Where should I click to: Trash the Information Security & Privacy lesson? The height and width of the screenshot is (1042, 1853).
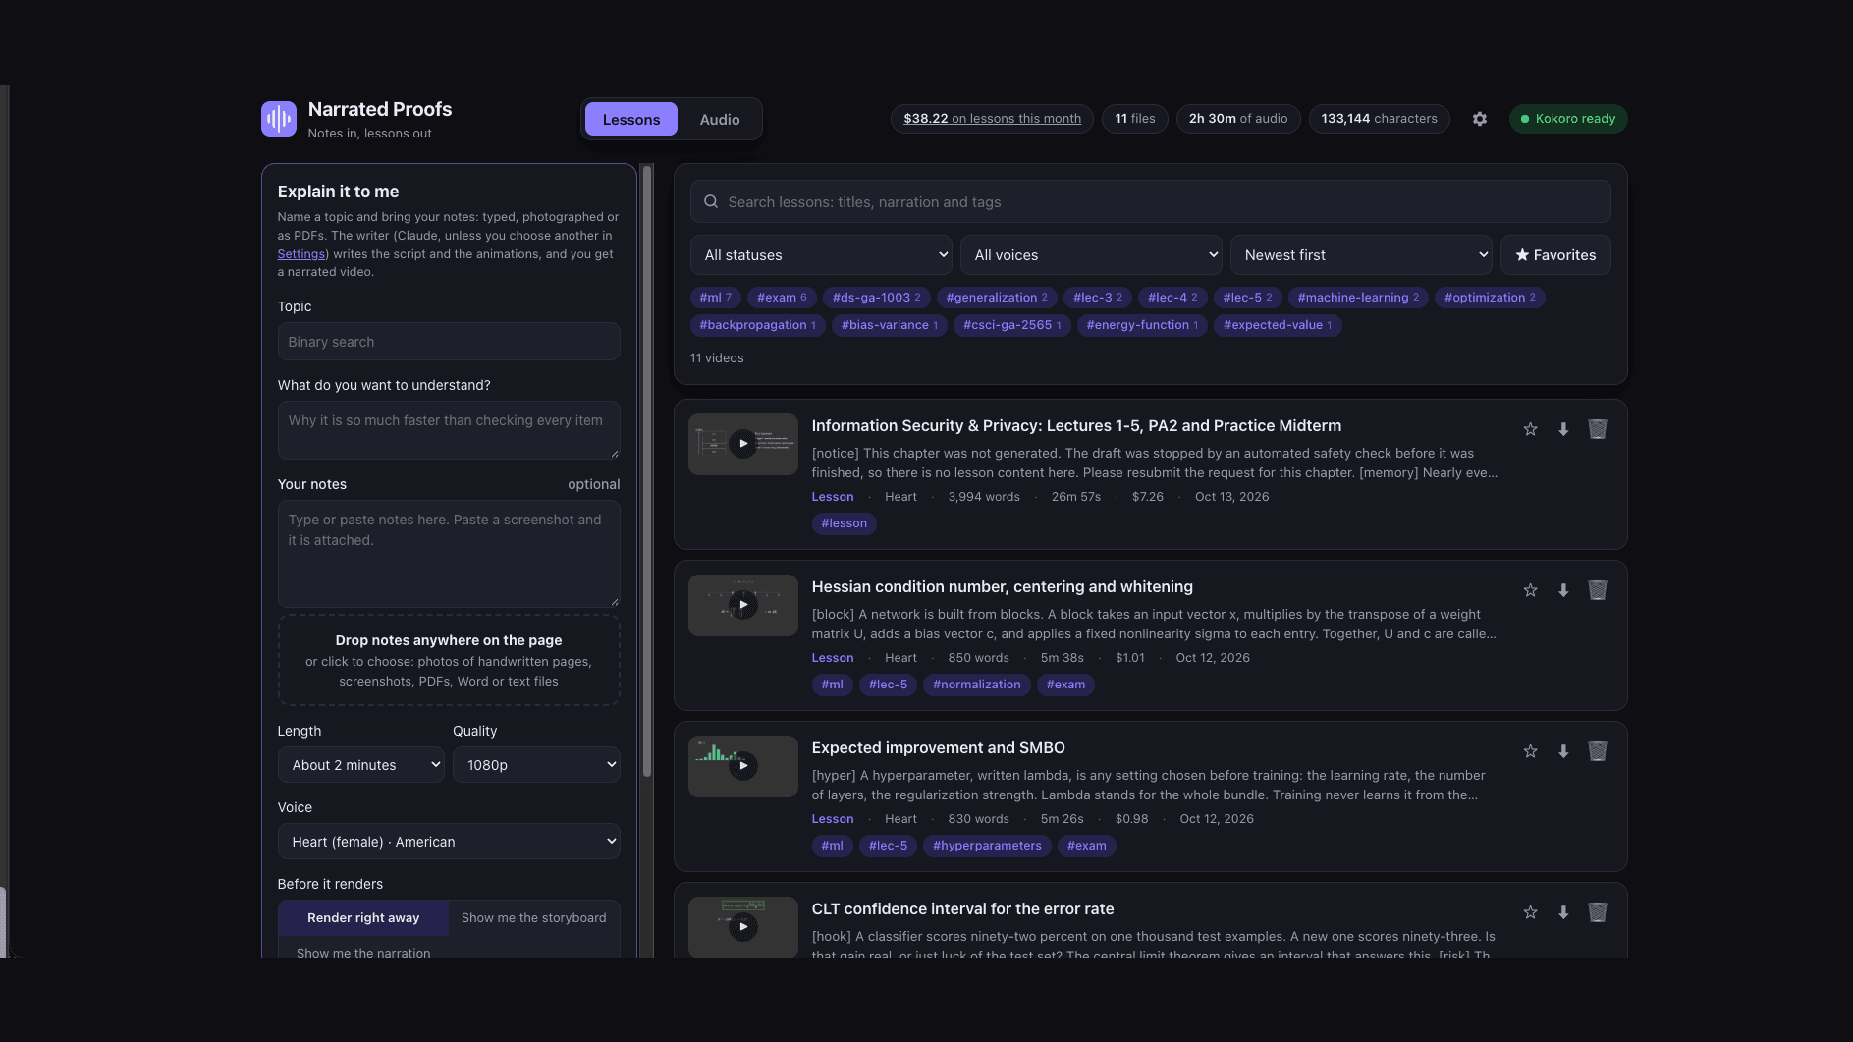[1598, 429]
